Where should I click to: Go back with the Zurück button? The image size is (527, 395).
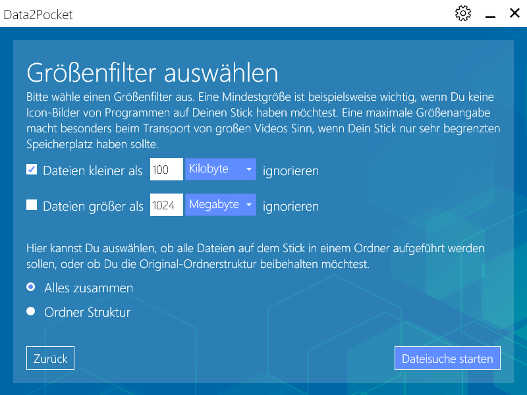51,359
